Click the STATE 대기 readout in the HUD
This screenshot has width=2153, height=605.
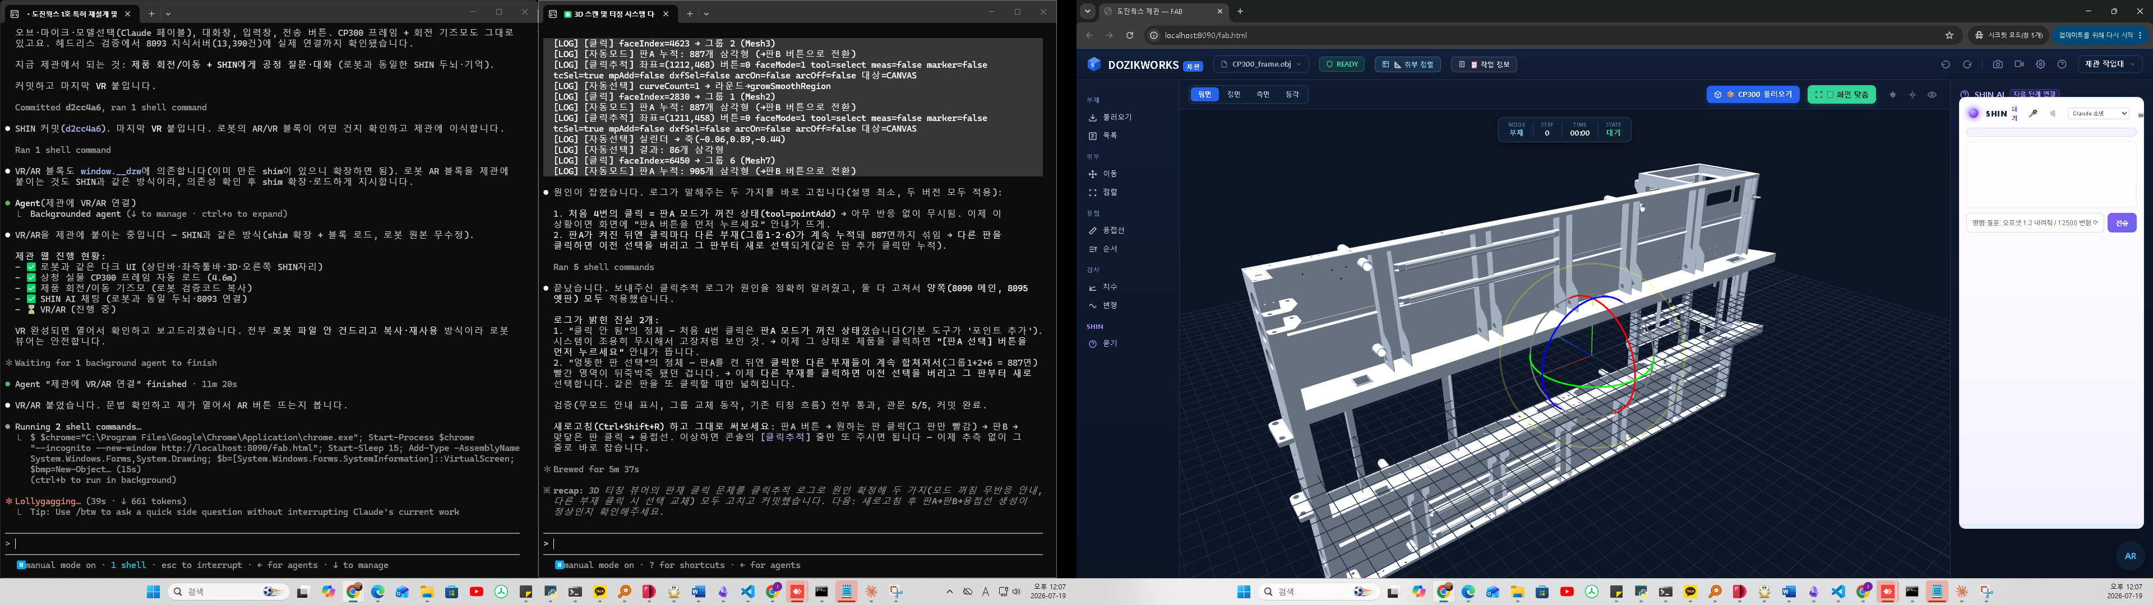click(1613, 129)
